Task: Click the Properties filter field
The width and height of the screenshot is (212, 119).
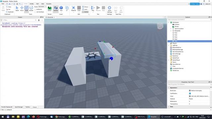Action: pyautogui.click(x=189, y=85)
